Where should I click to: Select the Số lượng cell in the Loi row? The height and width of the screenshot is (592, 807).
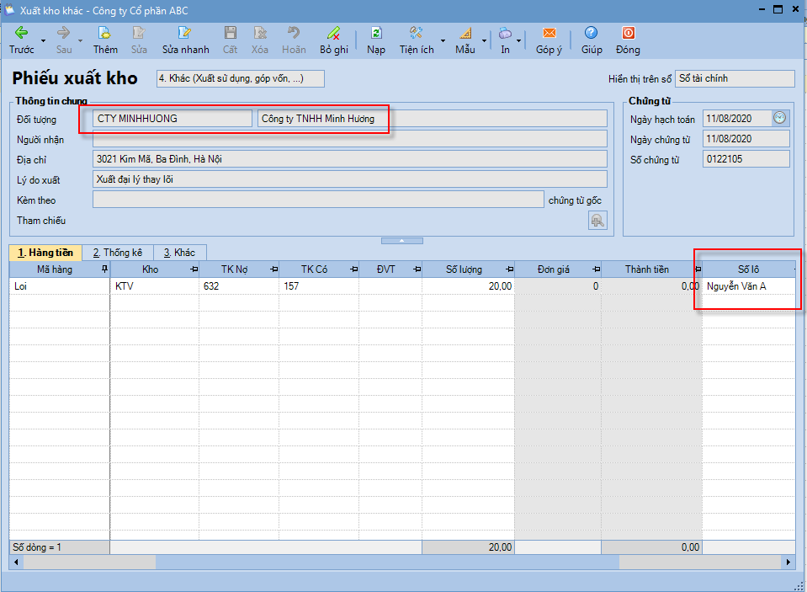[469, 286]
